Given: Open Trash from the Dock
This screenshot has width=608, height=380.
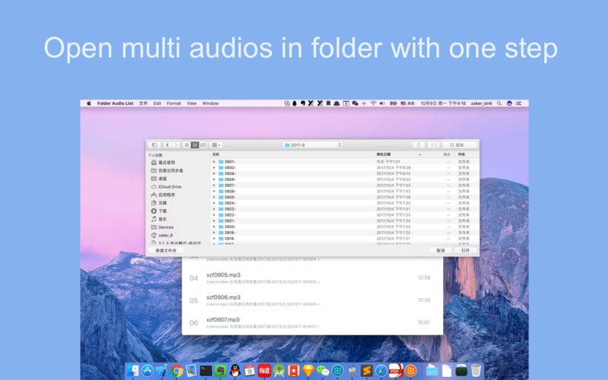Looking at the screenshot, I should pyautogui.click(x=477, y=370).
